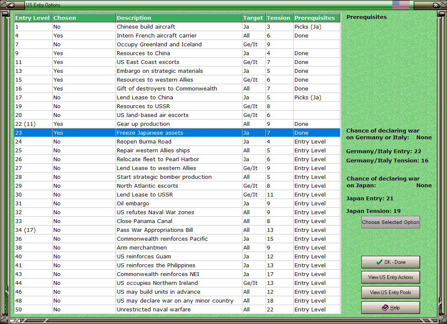The width and height of the screenshot is (447, 324).
Task: Select Chinese build aircraft option
Action: click(x=177, y=27)
